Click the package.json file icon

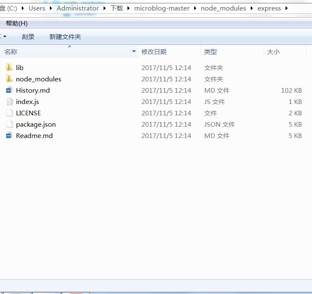click(x=9, y=124)
